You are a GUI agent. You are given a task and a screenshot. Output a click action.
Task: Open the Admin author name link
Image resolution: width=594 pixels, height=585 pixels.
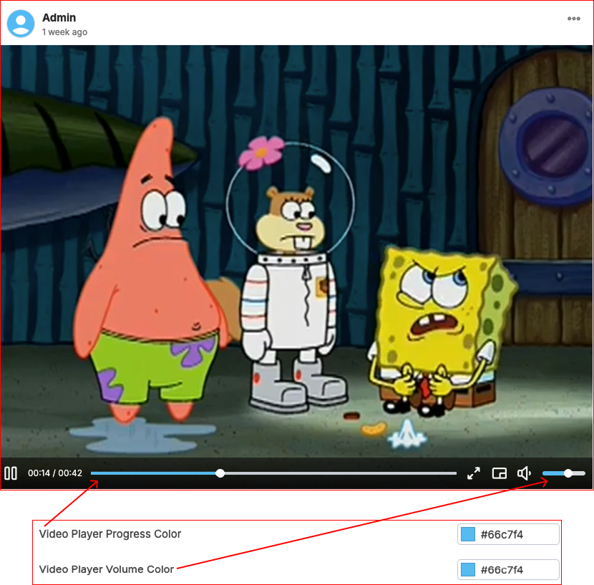coord(59,17)
